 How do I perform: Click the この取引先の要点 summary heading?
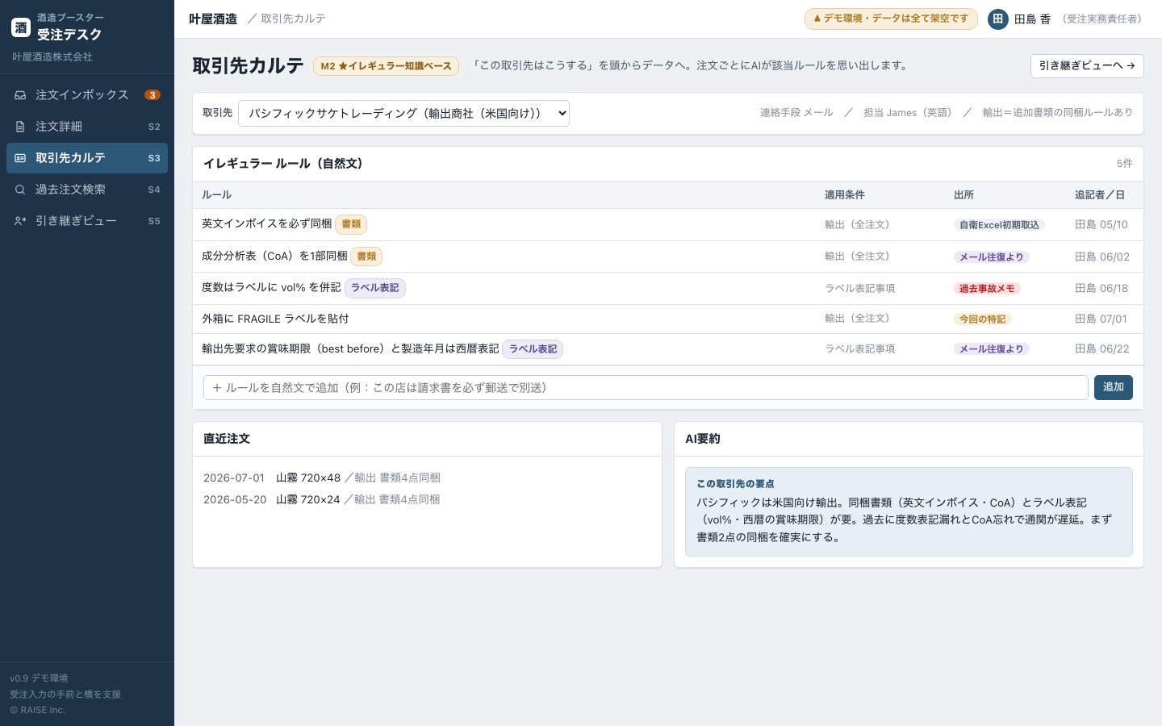point(735,484)
